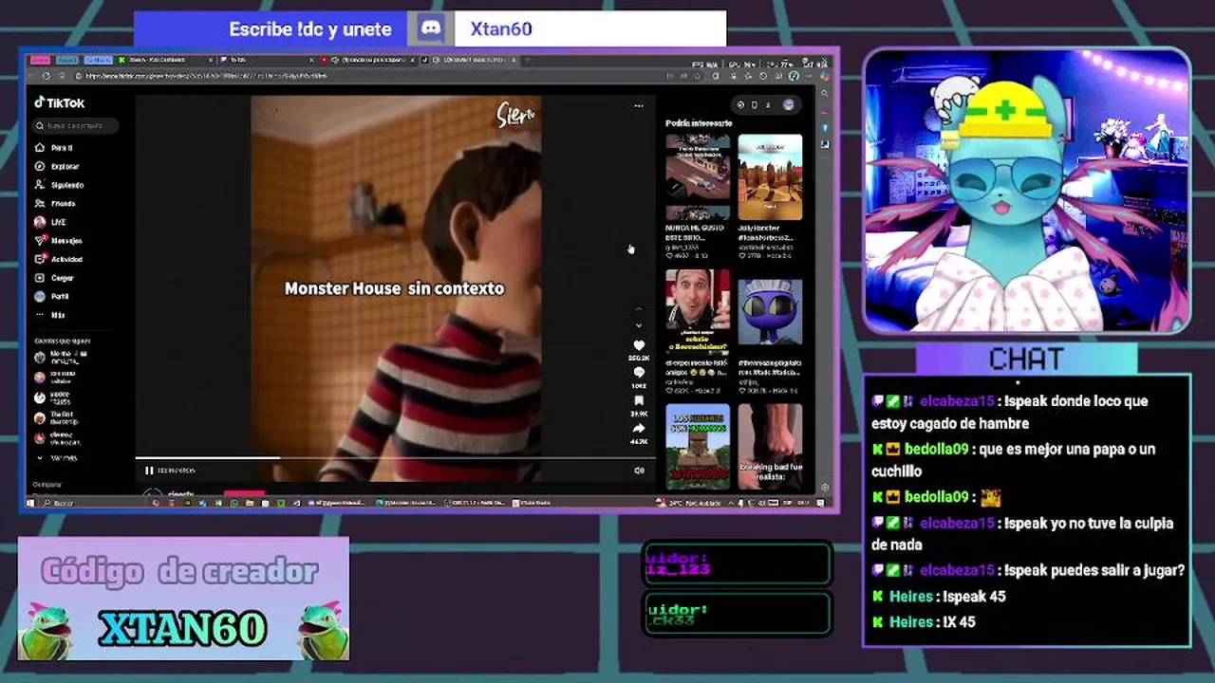Open the Minecraft villager recommended video
Image resolution: width=1215 pixels, height=683 pixels.
click(x=698, y=447)
